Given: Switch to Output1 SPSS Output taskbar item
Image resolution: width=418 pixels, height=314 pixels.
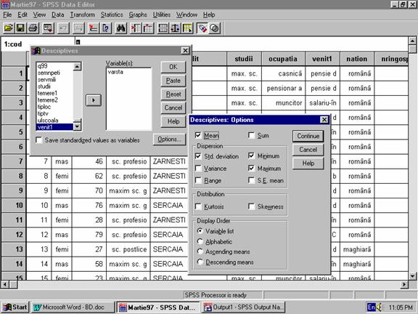Looking at the screenshot, I should tap(244, 307).
